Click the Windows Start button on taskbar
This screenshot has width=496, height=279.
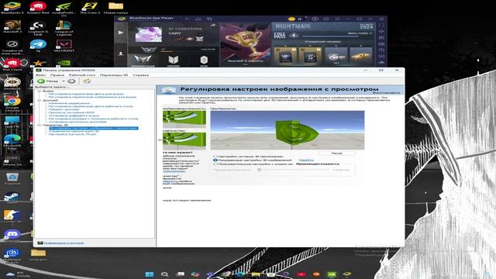(x=150, y=274)
